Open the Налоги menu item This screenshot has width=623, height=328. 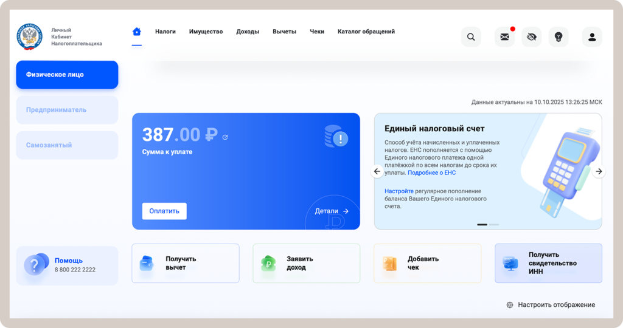click(165, 32)
